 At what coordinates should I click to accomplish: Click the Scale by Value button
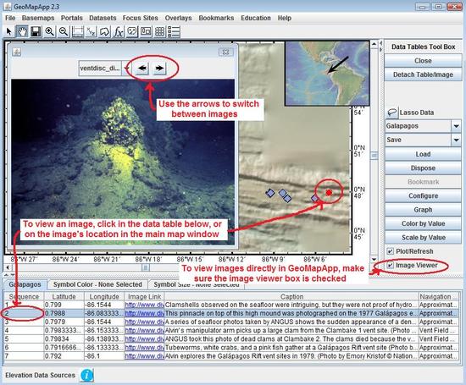[x=423, y=238]
